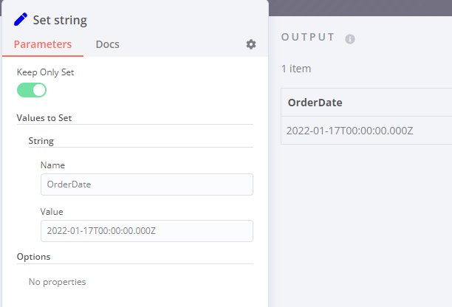Switch to the Parameters tab

[43, 44]
